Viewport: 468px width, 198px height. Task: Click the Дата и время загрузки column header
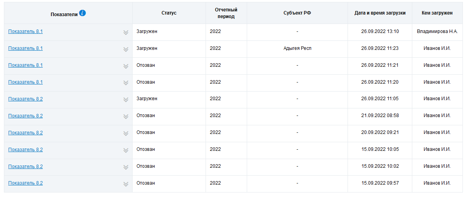(380, 13)
